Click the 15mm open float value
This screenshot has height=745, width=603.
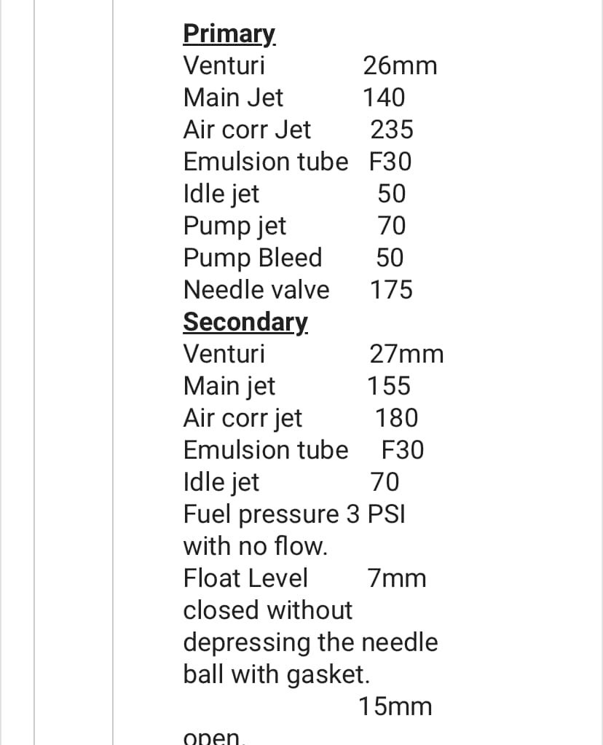[x=395, y=706]
